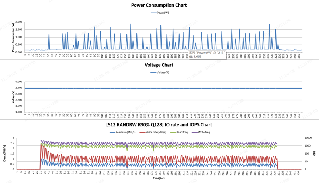Click the "Read rate(MiB/s)" legend entry

[123, 132]
